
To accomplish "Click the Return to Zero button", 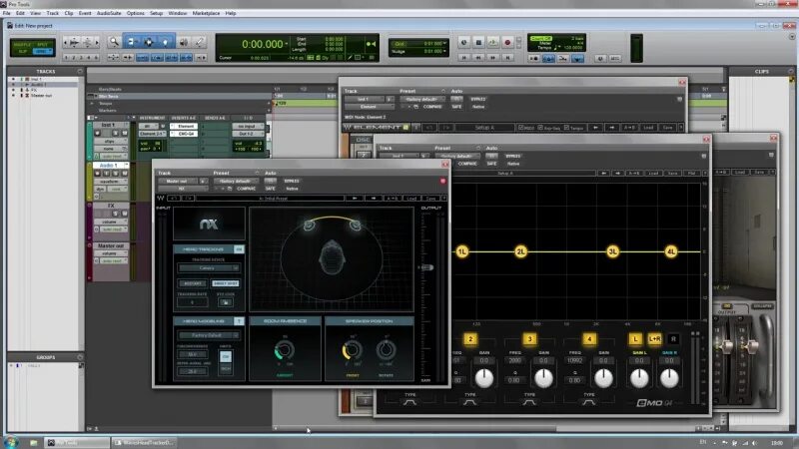I will tap(463, 58).
